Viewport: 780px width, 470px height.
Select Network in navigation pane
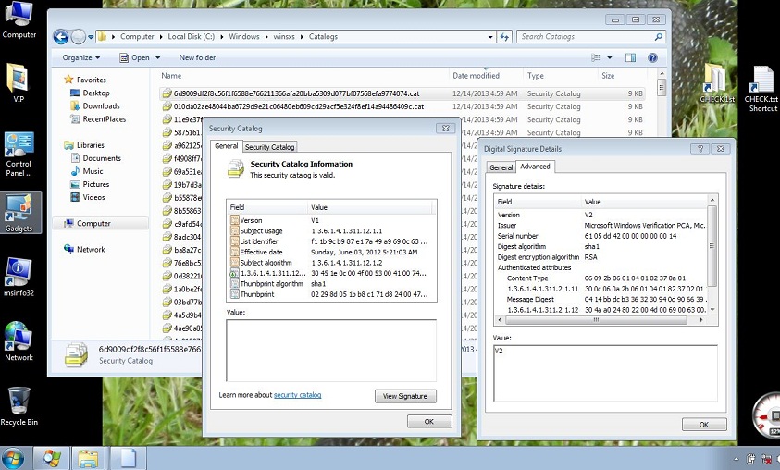pos(91,249)
